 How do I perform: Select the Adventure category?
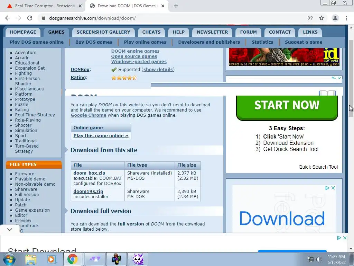click(26, 53)
